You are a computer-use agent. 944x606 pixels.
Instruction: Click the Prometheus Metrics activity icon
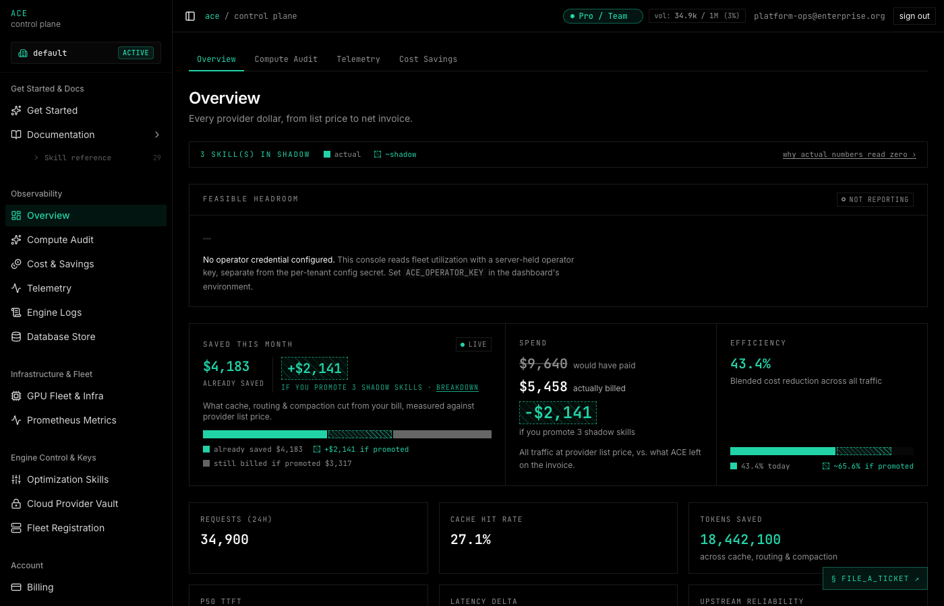click(16, 420)
